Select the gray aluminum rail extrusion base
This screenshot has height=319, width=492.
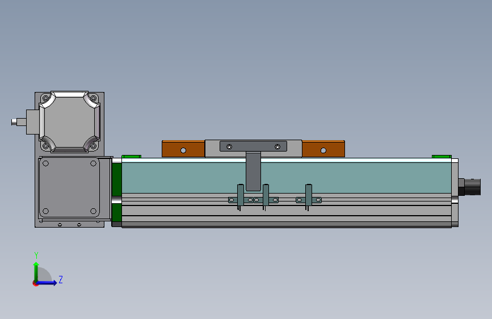point(286,211)
